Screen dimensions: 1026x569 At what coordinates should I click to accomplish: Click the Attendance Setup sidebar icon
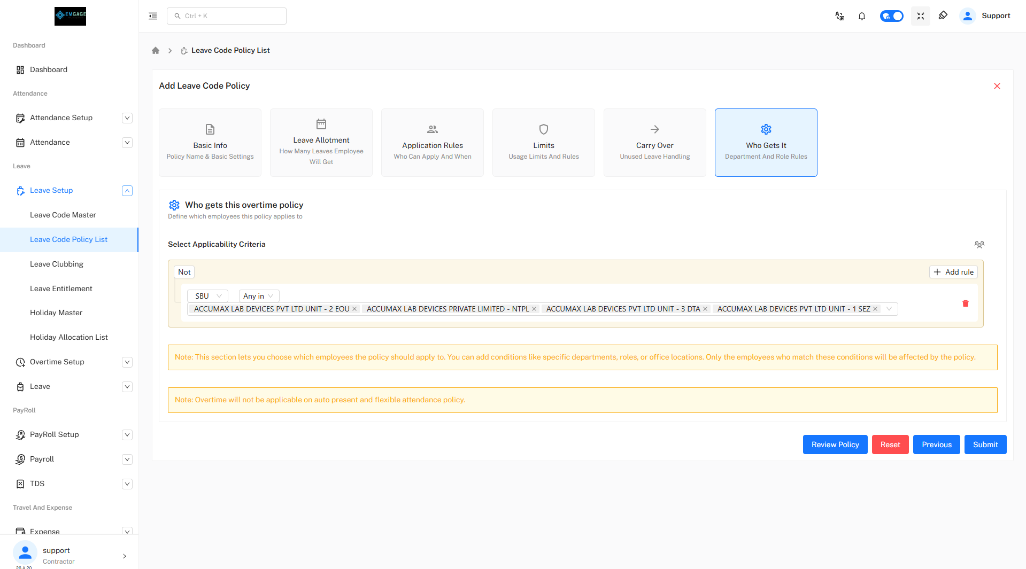click(20, 118)
